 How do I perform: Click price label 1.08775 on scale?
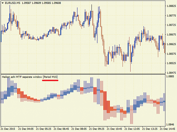171,15
